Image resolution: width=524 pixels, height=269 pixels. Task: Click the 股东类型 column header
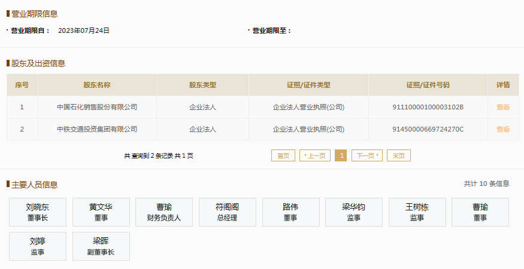(x=202, y=85)
